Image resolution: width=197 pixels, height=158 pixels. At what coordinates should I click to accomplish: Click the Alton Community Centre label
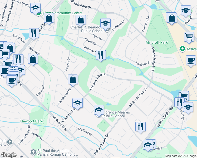point(62,13)
